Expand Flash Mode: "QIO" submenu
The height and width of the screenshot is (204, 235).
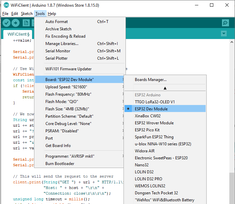coord(80,101)
